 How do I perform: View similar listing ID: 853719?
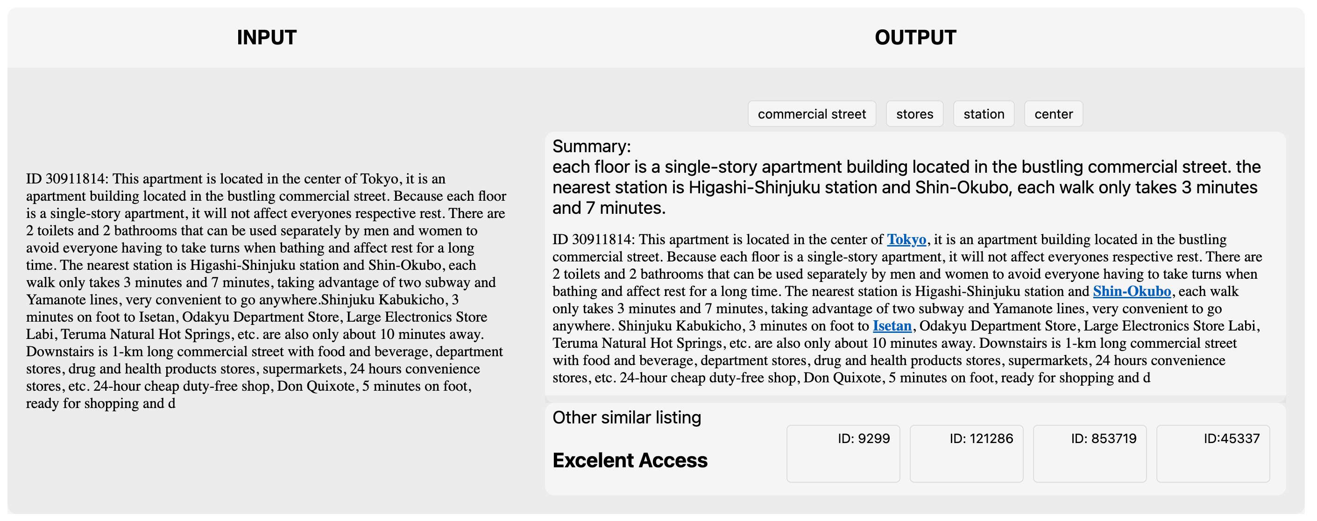click(x=1089, y=453)
